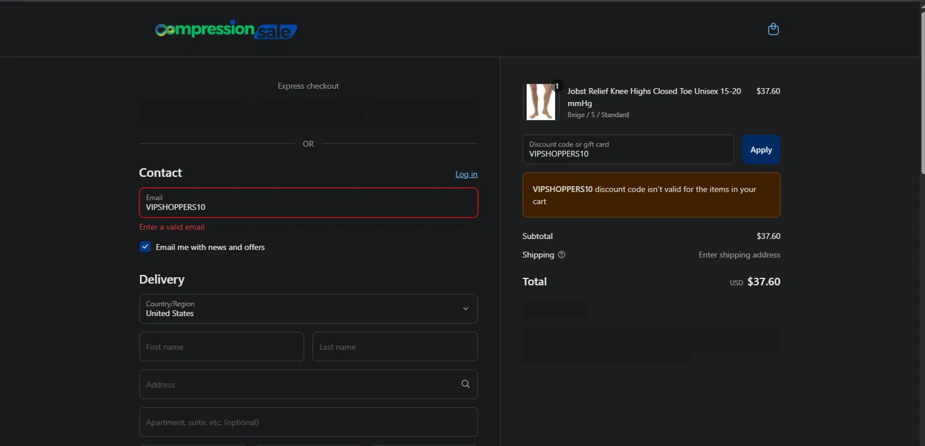Click the invalid discount code warning message
The height and width of the screenshot is (446, 925).
[x=651, y=195]
